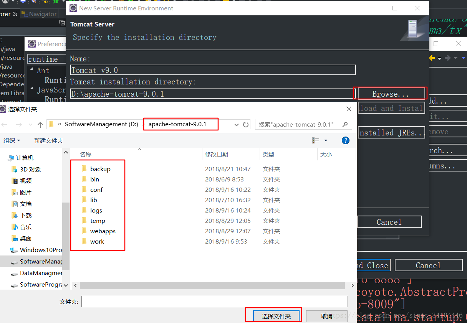Viewport: 467px width, 323px height.
Task: Click Cancel in the Preferences window
Action: coord(428,265)
